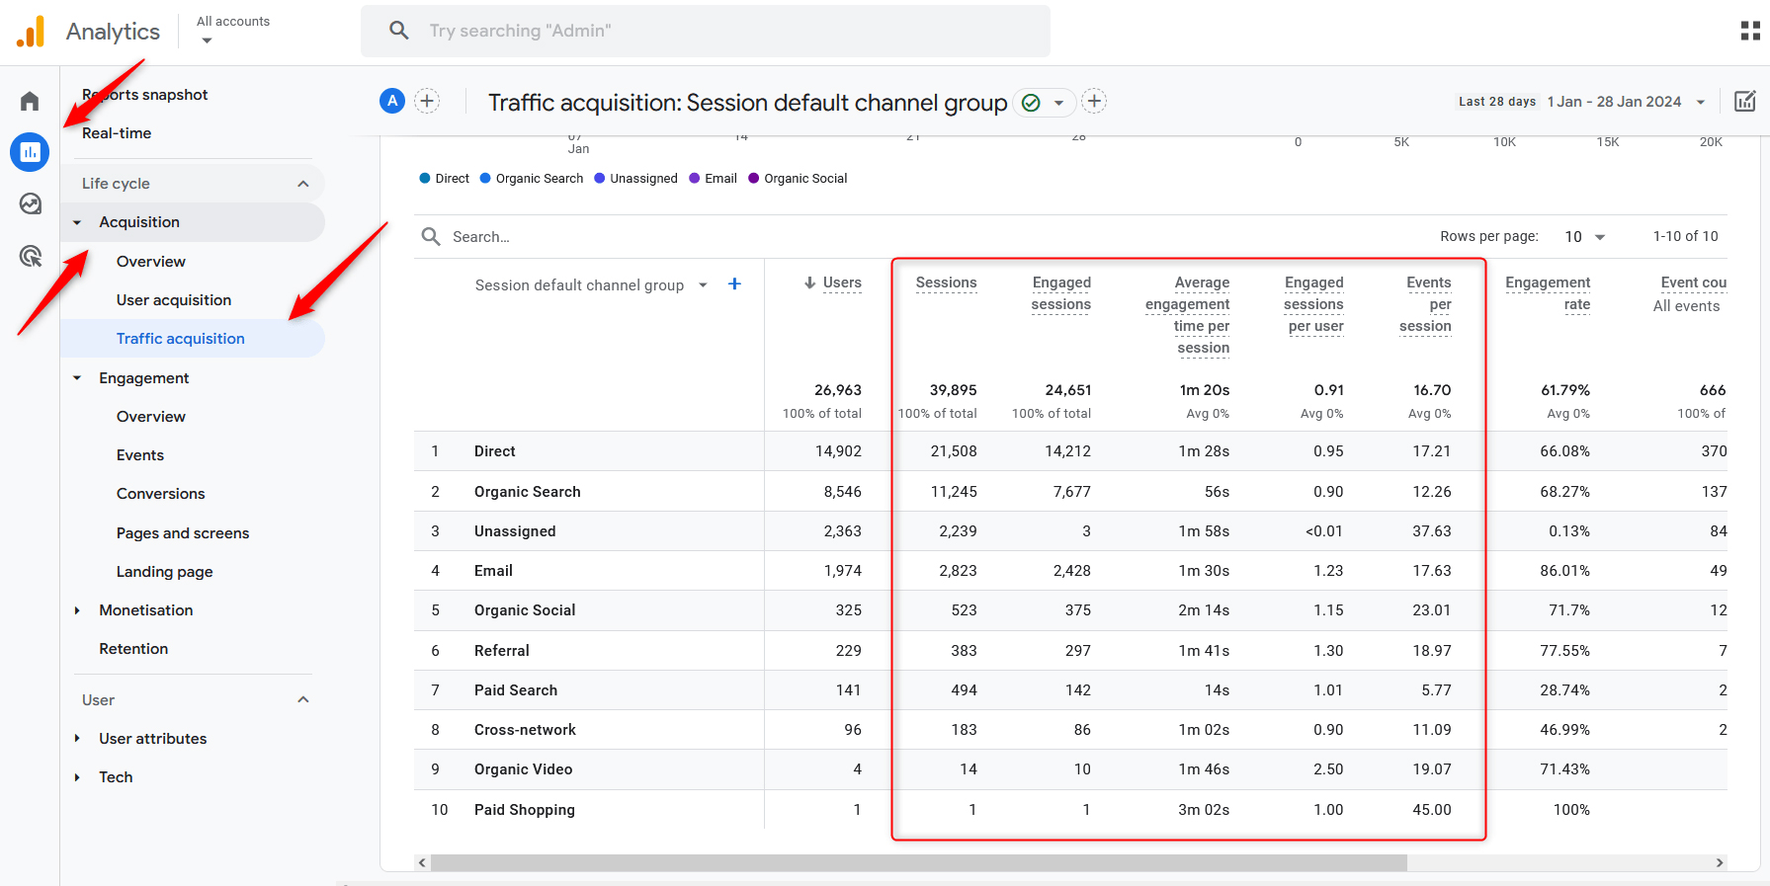This screenshot has height=886, width=1770.
Task: Open User acquisition report
Action: point(174,300)
